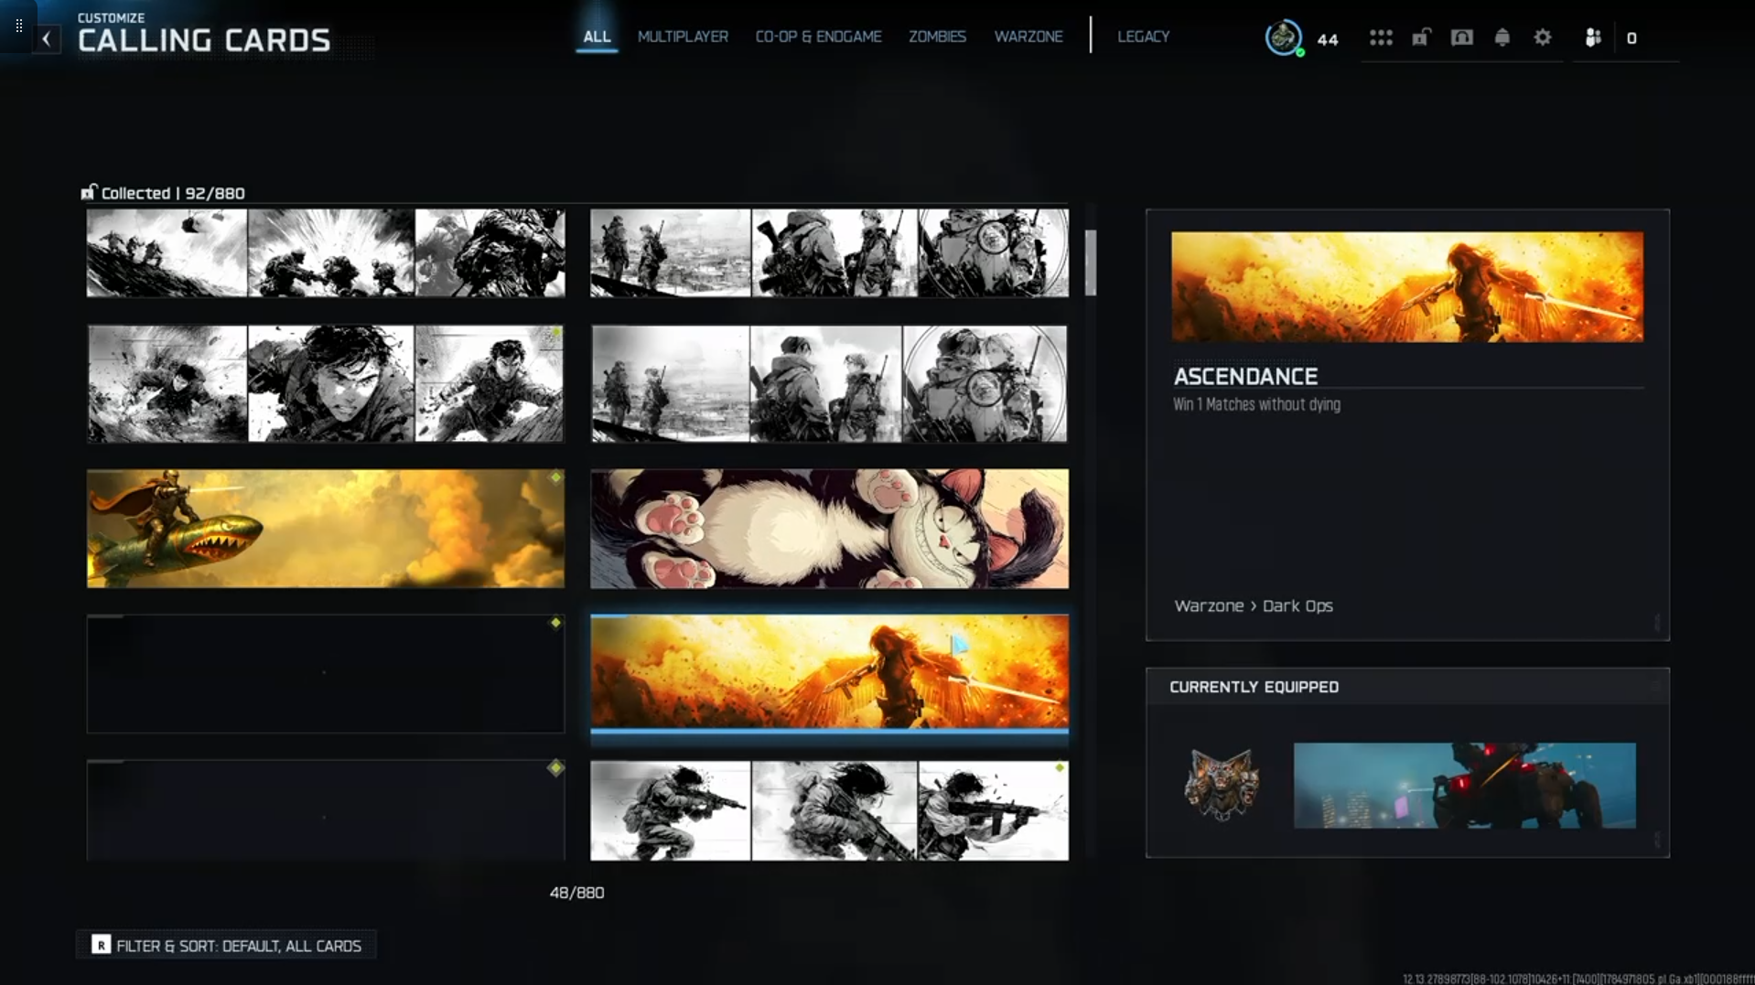Click the R key icon for filter
1755x985 pixels.
(101, 945)
